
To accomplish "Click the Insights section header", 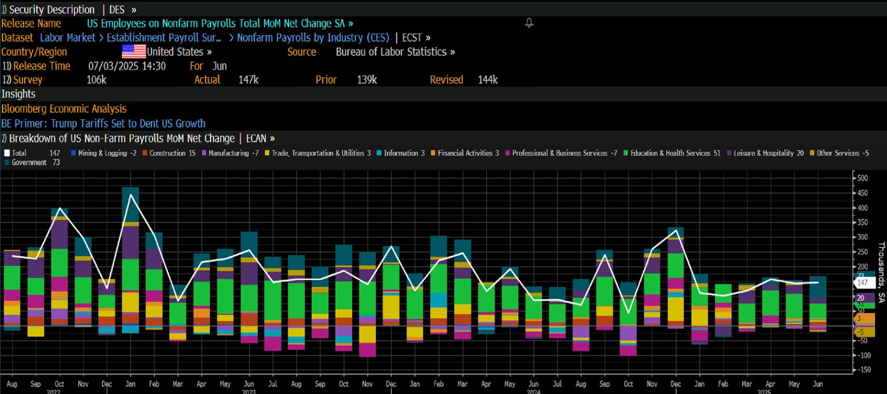I will (x=19, y=94).
